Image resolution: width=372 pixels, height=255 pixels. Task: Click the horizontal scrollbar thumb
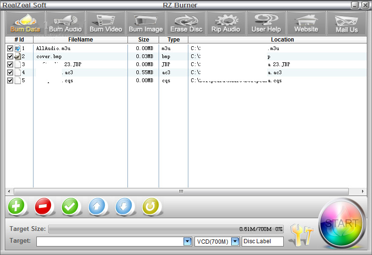tap(181, 191)
